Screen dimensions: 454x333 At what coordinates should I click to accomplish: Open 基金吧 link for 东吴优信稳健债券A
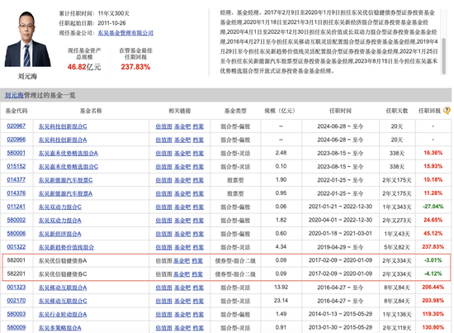click(x=182, y=260)
